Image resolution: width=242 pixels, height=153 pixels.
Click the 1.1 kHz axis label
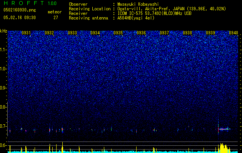click(x=3, y=50)
